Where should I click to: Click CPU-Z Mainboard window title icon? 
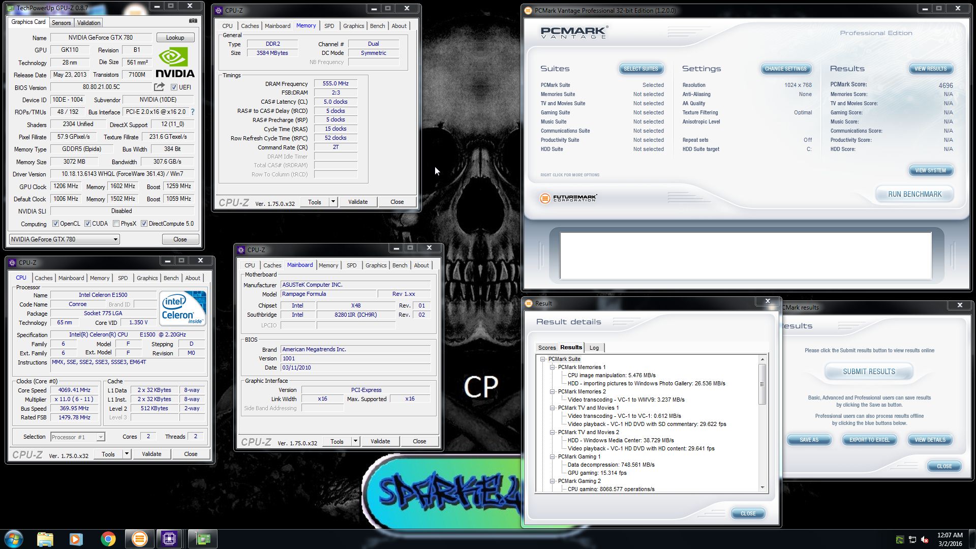pos(241,250)
